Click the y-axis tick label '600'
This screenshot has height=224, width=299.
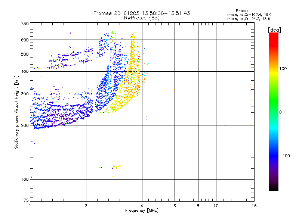(25, 40)
